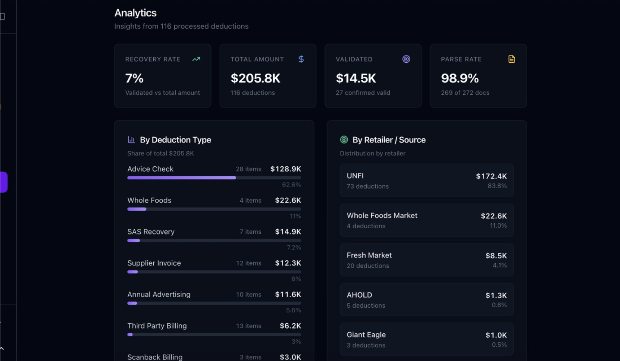620x361 pixels.
Task: Select the "Annual Advertising" deduction label
Action: click(159, 294)
